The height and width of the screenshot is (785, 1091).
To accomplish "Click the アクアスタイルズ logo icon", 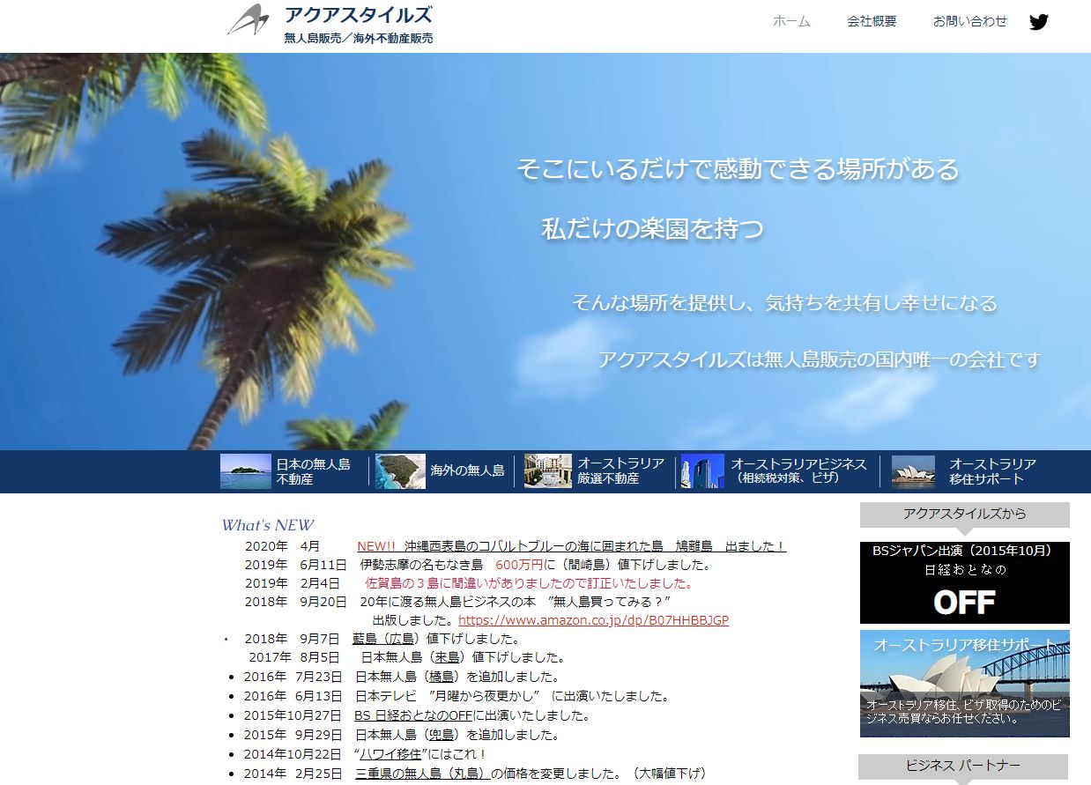I will click(x=250, y=19).
